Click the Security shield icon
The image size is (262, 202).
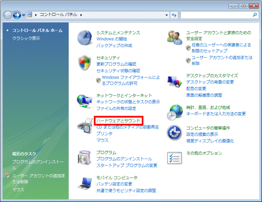85,63
